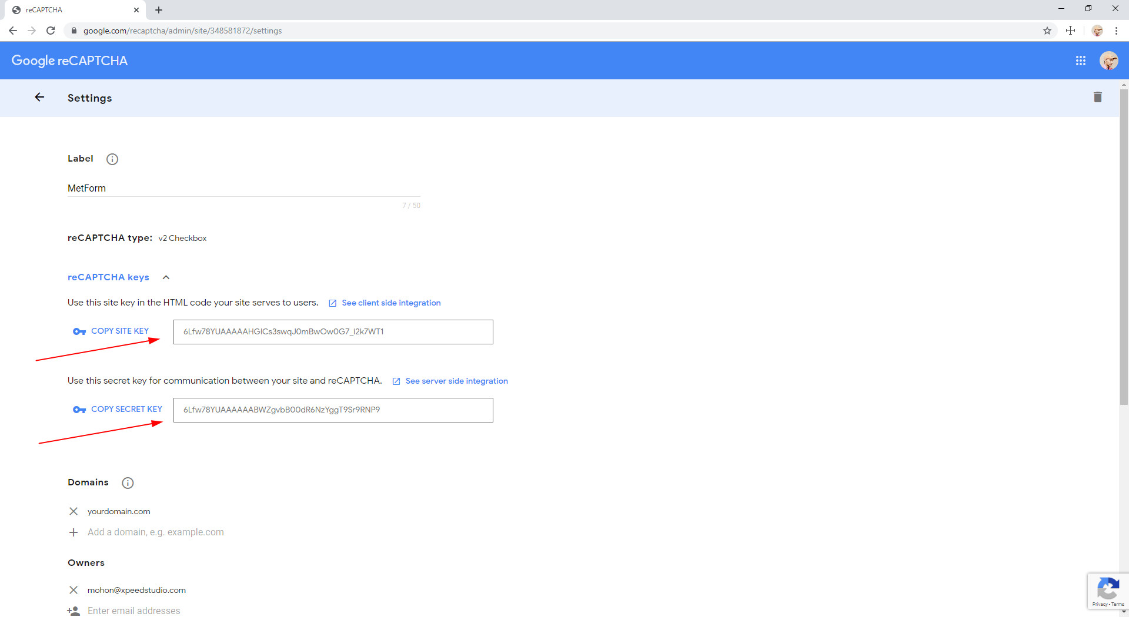Image resolution: width=1129 pixels, height=617 pixels.
Task: Remove the yourdomain.com domain
Action: (74, 511)
